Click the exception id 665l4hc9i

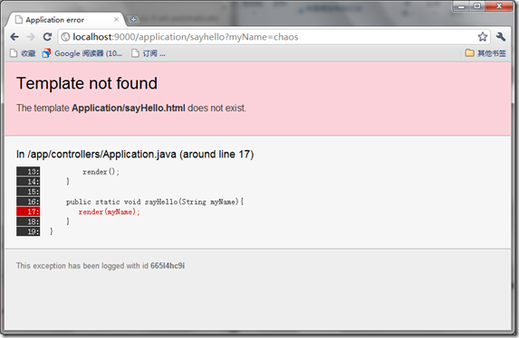(x=168, y=266)
